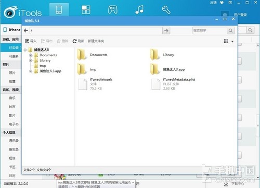
Task: Close the 捕鱼达人3 file browser dialog
Action: (233, 19)
